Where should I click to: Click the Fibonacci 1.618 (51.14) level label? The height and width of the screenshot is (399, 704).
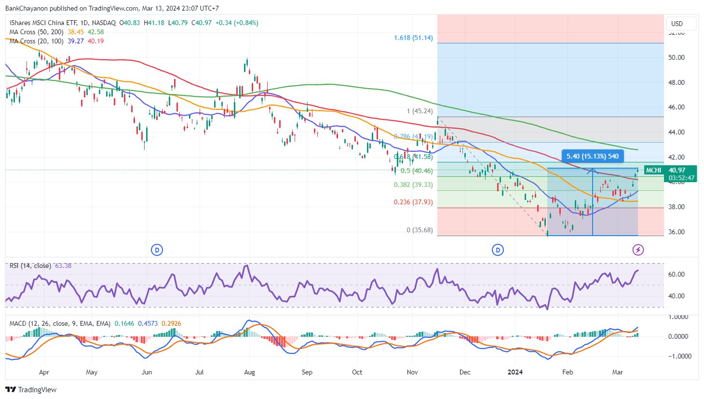click(413, 38)
